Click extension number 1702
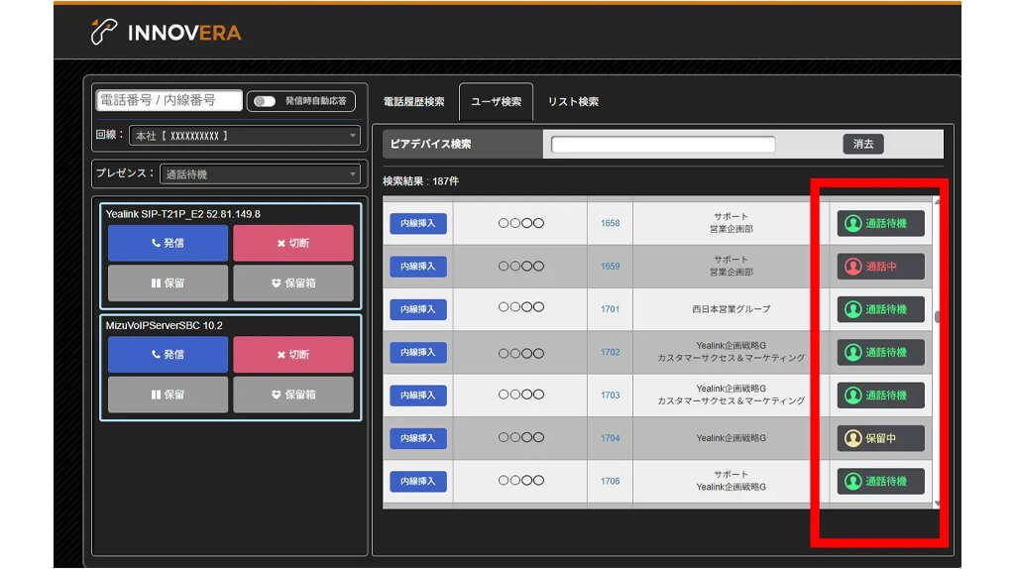 coord(610,352)
